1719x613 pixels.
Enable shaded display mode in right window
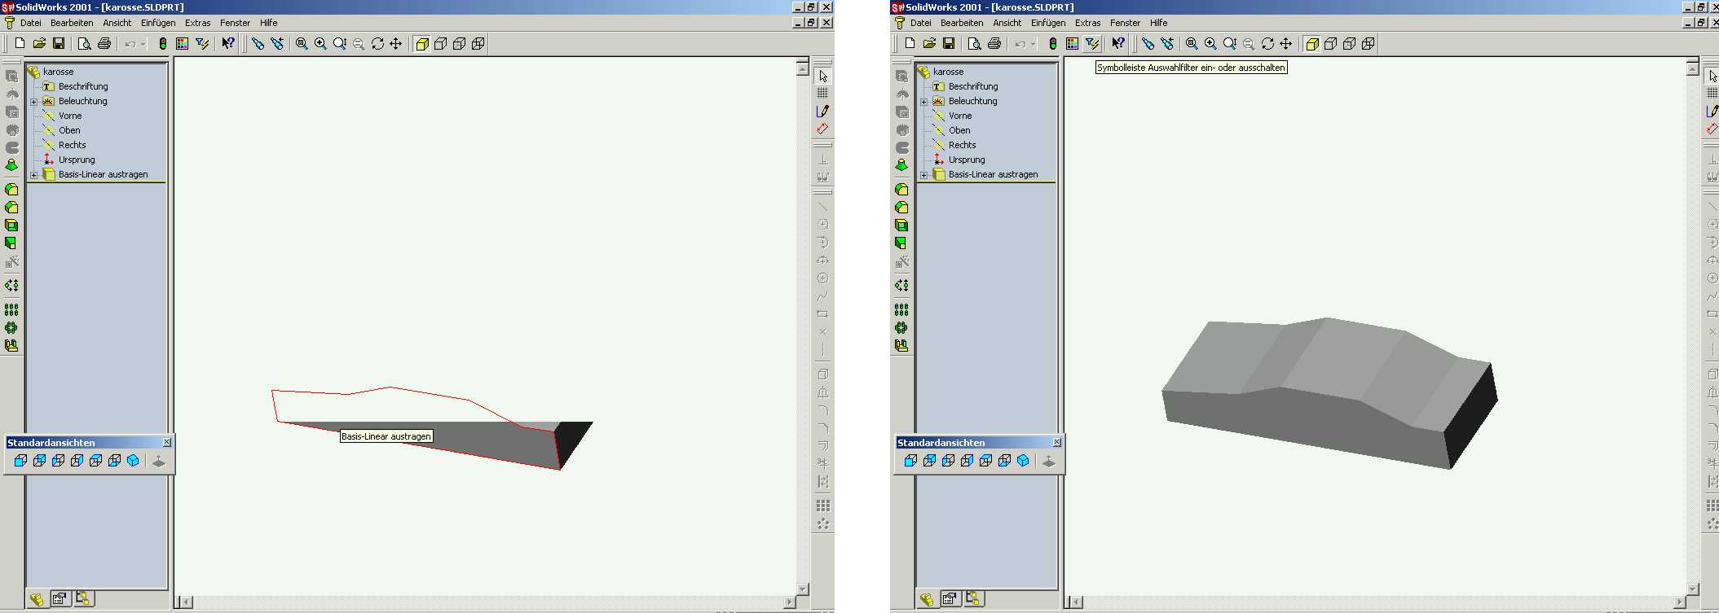1312,43
